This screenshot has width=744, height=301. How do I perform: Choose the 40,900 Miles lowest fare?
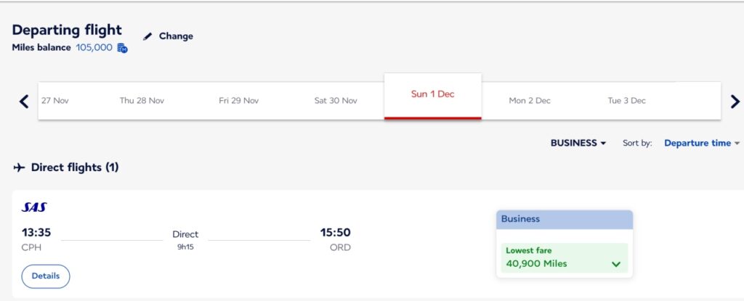click(x=564, y=258)
